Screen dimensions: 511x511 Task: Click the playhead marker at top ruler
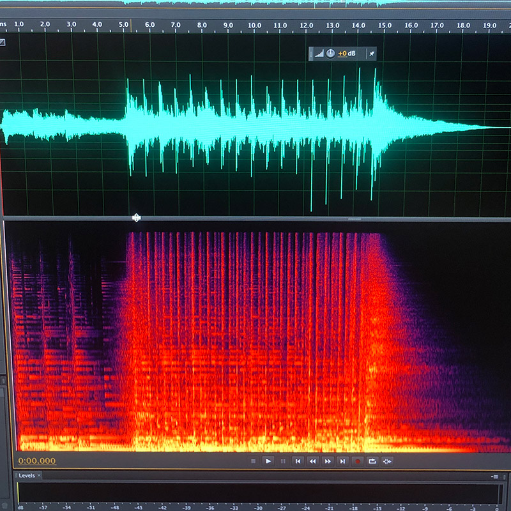[131, 26]
